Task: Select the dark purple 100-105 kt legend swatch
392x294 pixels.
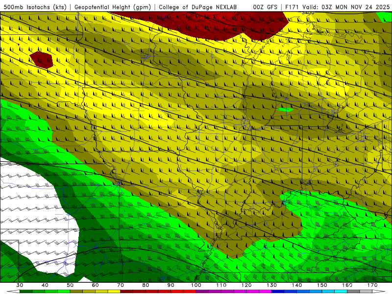Action: click(x=202, y=292)
